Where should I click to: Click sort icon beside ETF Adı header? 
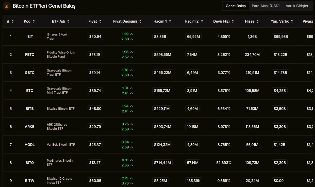click(x=68, y=22)
